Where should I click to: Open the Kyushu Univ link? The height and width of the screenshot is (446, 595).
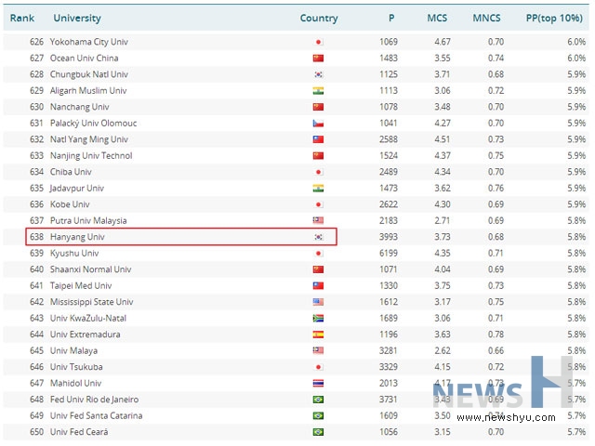[x=74, y=253]
